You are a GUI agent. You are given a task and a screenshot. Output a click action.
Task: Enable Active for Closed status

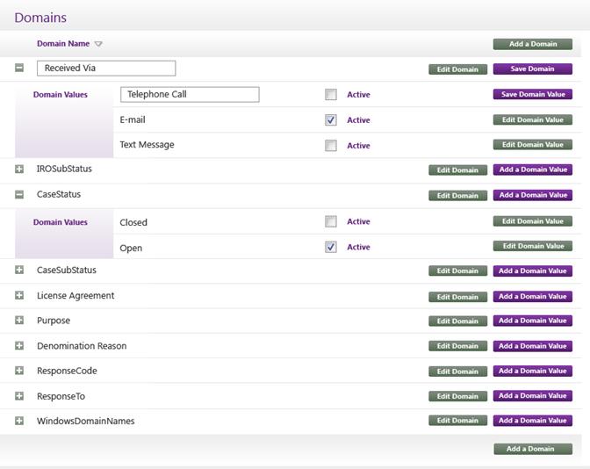[331, 222]
